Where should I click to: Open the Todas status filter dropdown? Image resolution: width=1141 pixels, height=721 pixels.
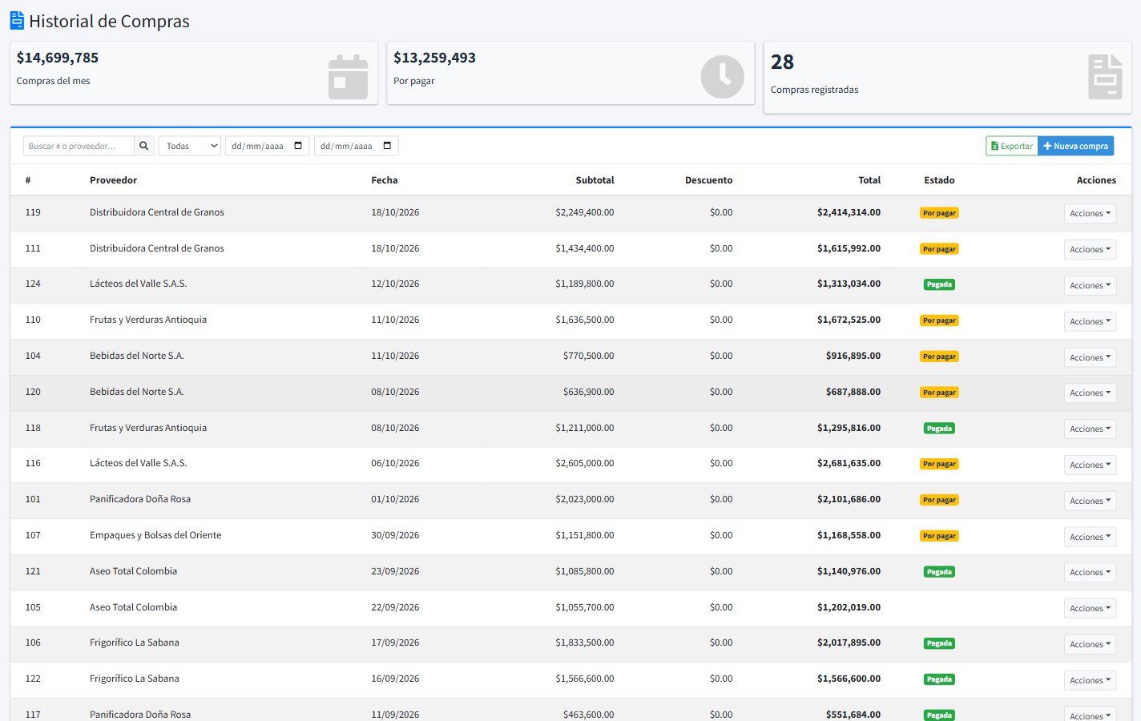[x=190, y=146]
